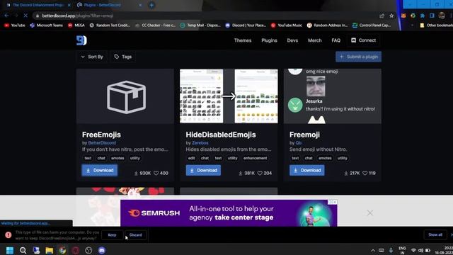Open the volume tray icon
The width and height of the screenshot is (453, 255).
click(x=420, y=250)
